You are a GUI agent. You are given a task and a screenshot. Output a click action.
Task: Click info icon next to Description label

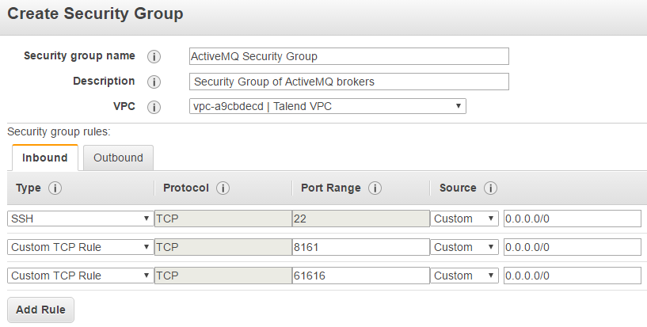pos(154,82)
